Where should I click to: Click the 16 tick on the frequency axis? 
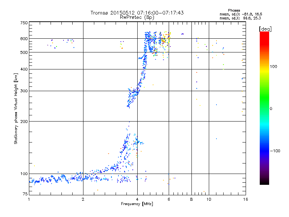(x=245, y=200)
